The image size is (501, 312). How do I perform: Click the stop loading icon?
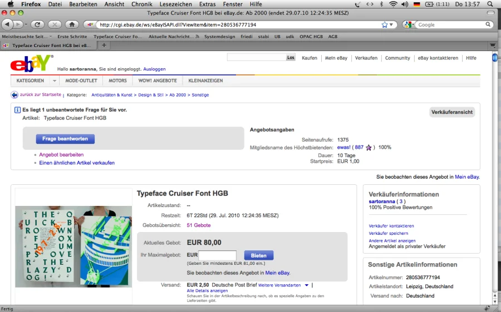tap(55, 24)
